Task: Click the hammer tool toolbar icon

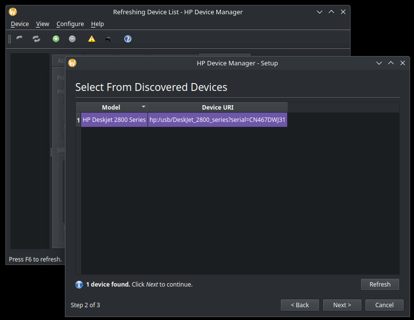Action: [x=108, y=39]
